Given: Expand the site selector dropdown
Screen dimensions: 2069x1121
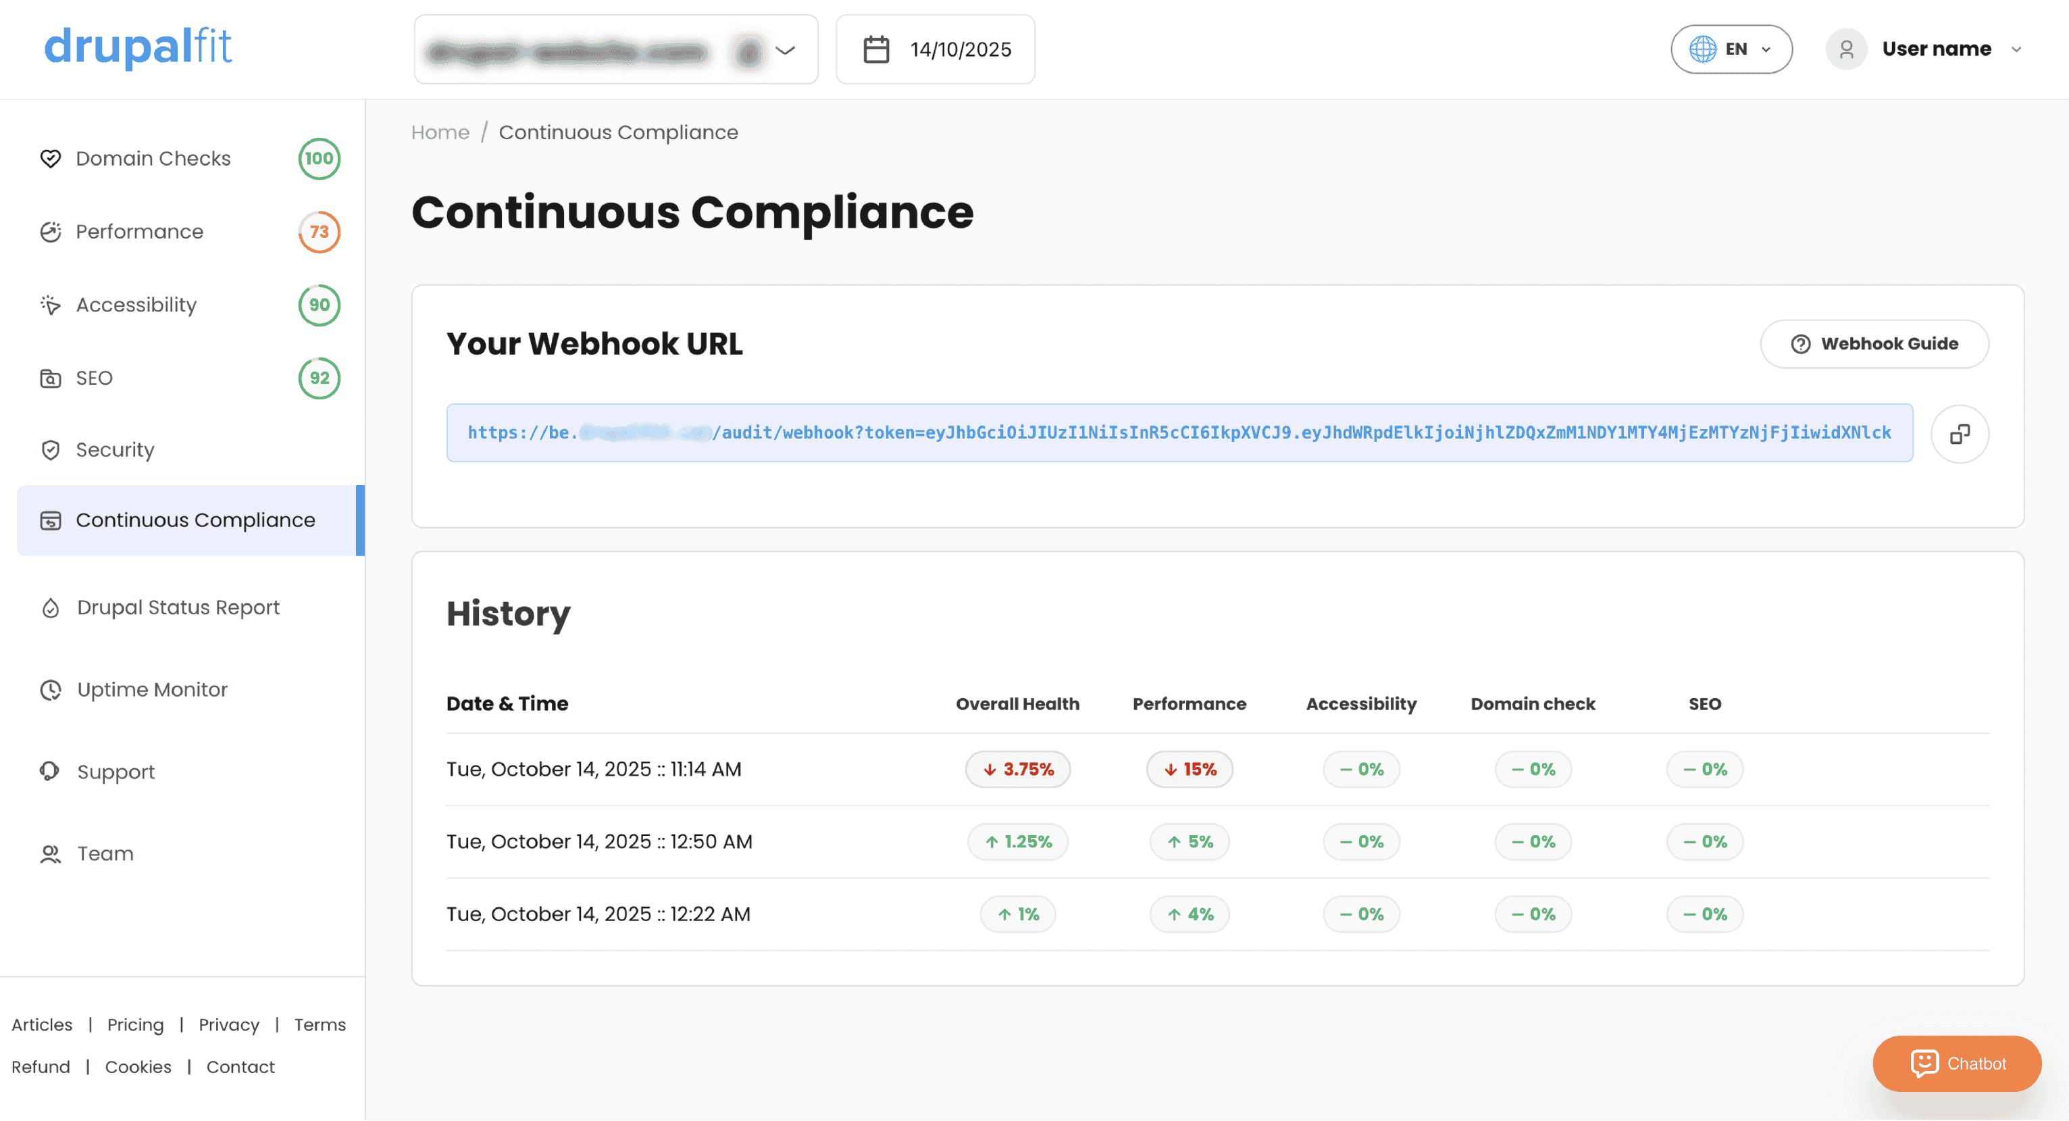Looking at the screenshot, I should (785, 50).
